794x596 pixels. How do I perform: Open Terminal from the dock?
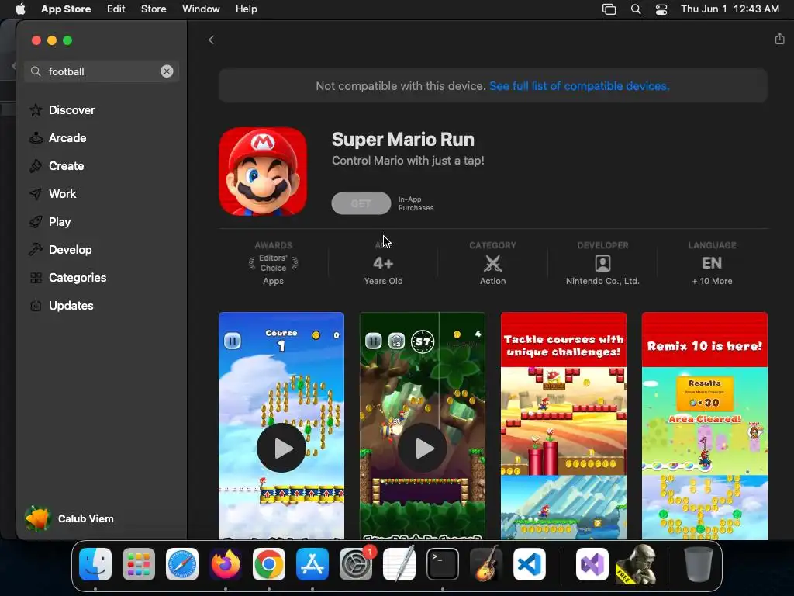pyautogui.click(x=443, y=564)
